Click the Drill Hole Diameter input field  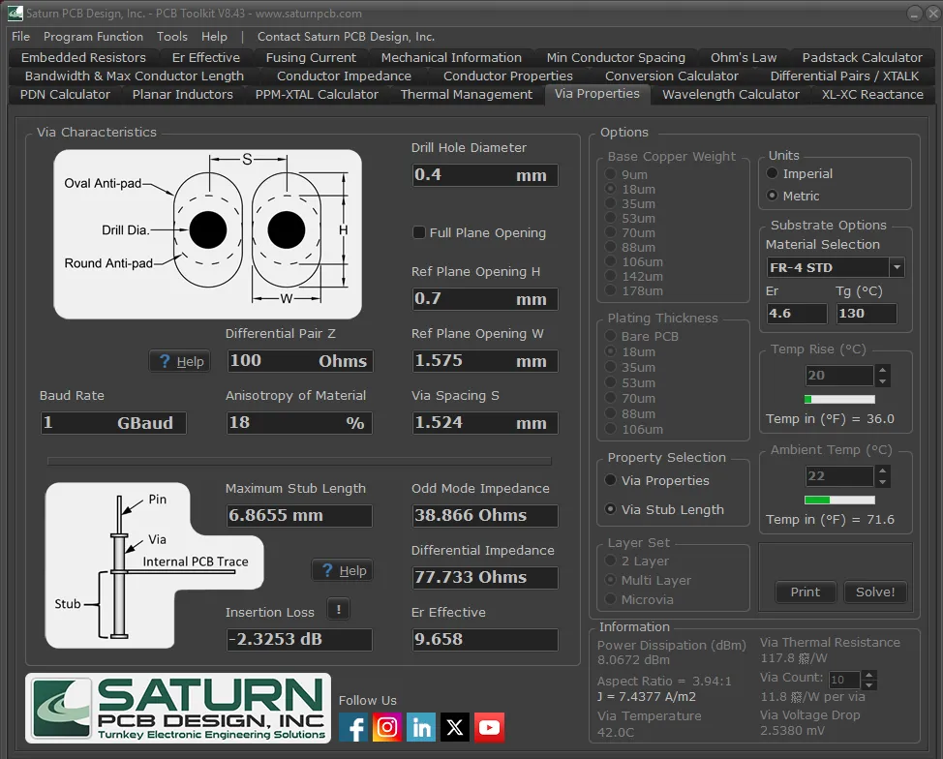click(485, 175)
